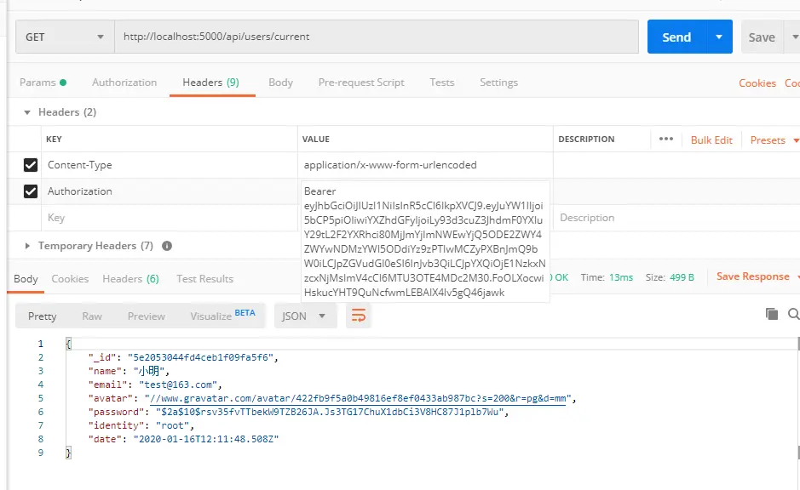Viewport: 800px width, 490px height.
Task: Uncheck the Content-Type header checkbox
Action: point(31,165)
